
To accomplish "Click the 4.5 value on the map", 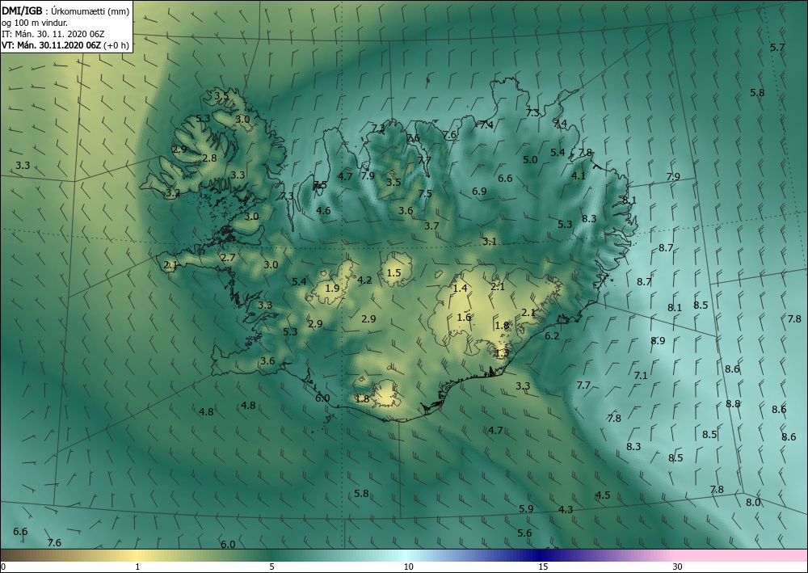I will [603, 495].
